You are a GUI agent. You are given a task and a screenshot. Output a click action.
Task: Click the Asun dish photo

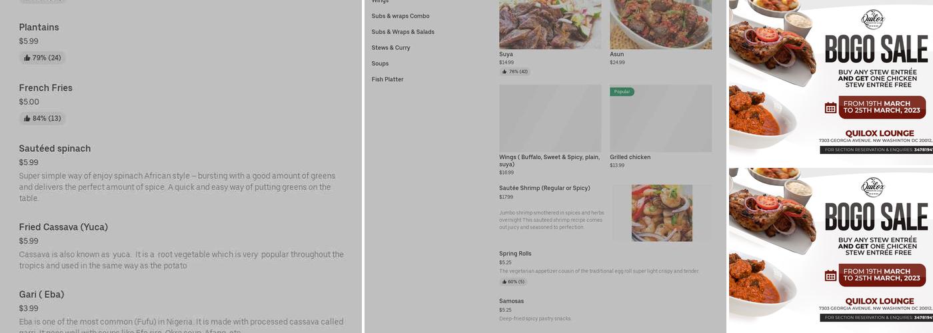click(x=660, y=25)
